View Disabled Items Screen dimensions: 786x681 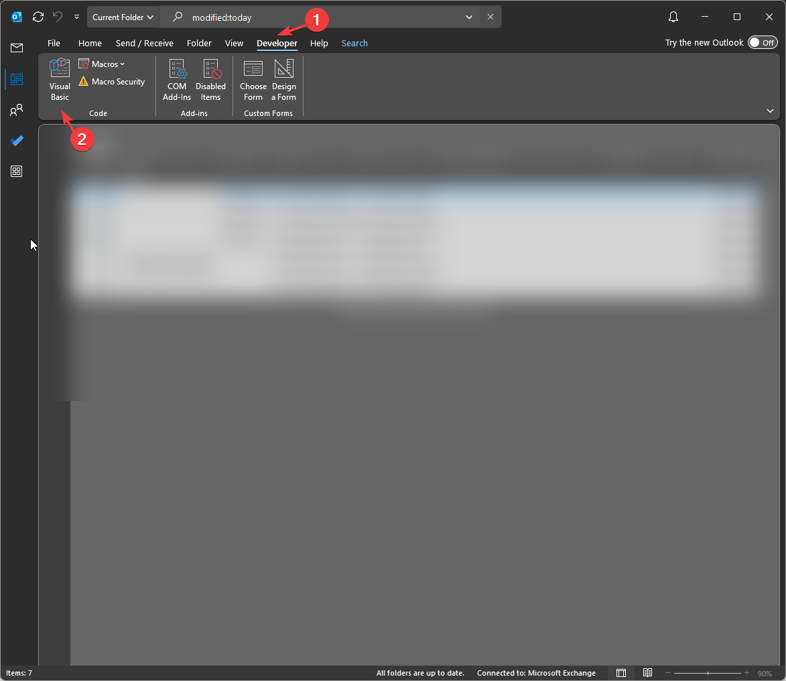pos(211,79)
